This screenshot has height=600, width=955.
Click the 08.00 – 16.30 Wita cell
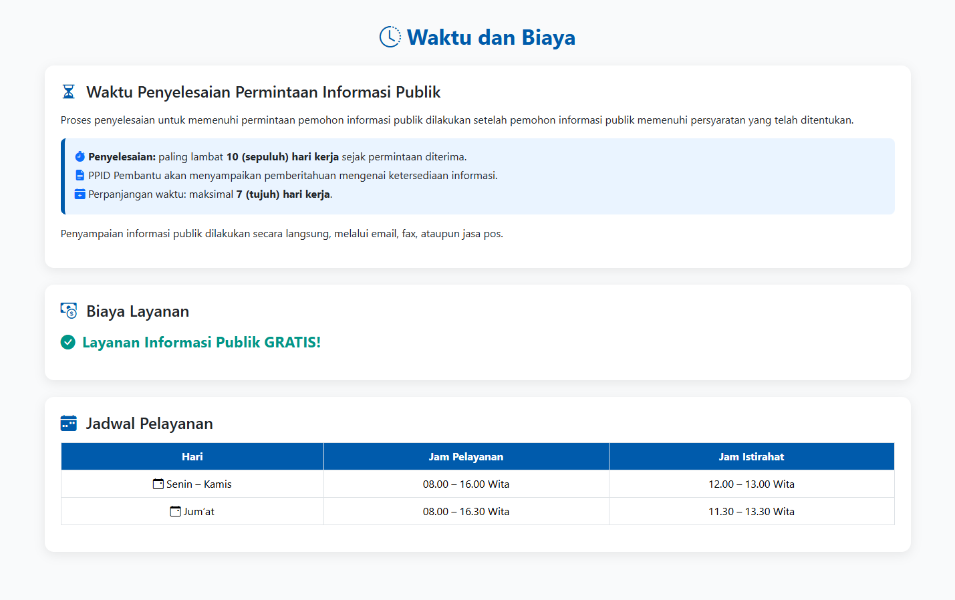(466, 511)
